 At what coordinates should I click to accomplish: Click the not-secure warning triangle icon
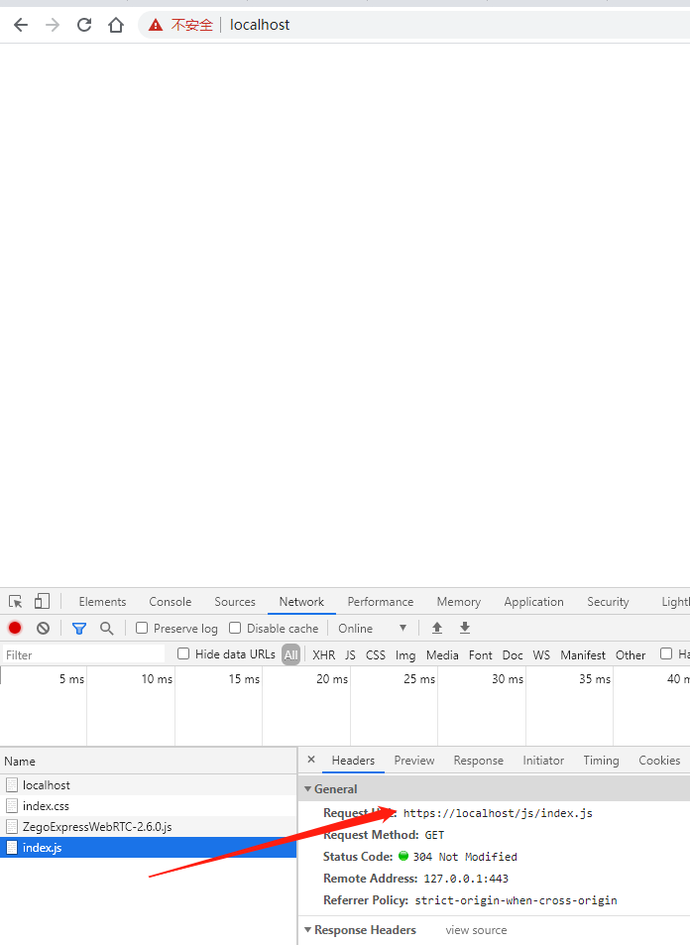[x=156, y=25]
